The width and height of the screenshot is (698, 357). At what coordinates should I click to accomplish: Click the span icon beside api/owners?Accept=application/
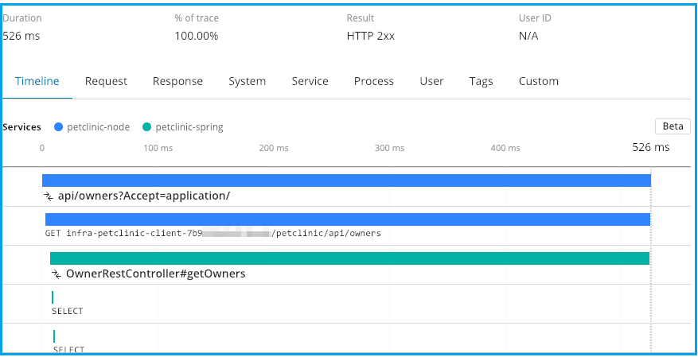tap(49, 196)
